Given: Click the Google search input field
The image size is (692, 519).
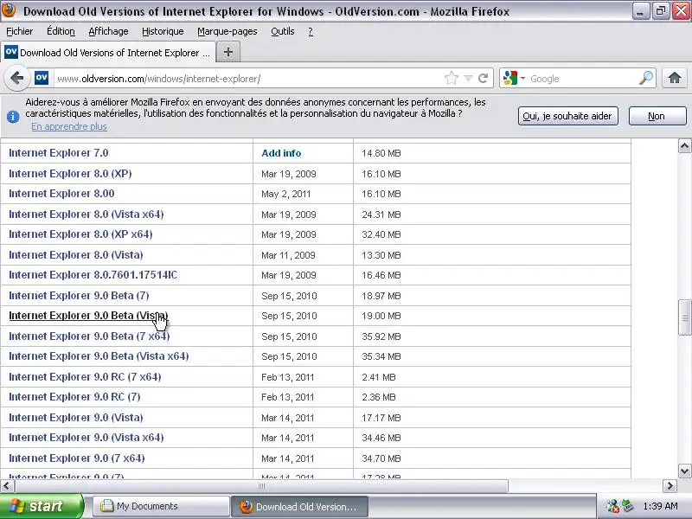Looking at the screenshot, I should point(582,79).
